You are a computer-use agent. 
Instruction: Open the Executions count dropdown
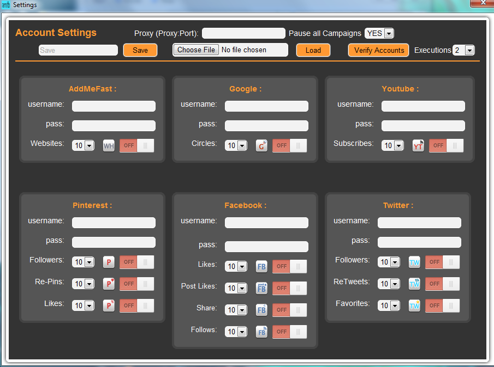point(463,50)
